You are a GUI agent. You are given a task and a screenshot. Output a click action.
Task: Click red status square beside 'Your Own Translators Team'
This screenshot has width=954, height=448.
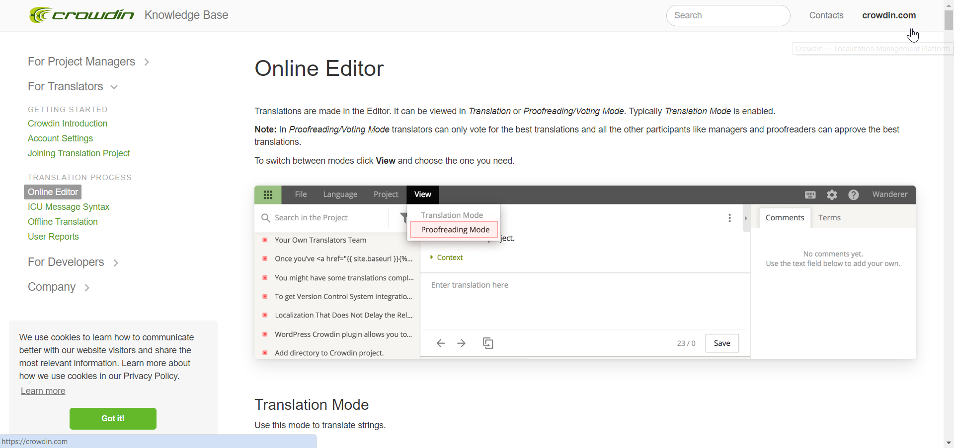[x=265, y=240]
